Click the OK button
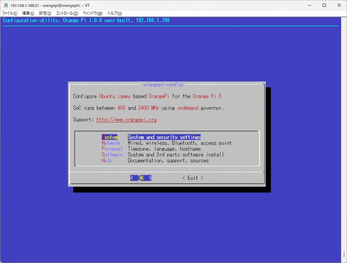Screen dimensions: 347x263 pyautogui.click(x=141, y=178)
